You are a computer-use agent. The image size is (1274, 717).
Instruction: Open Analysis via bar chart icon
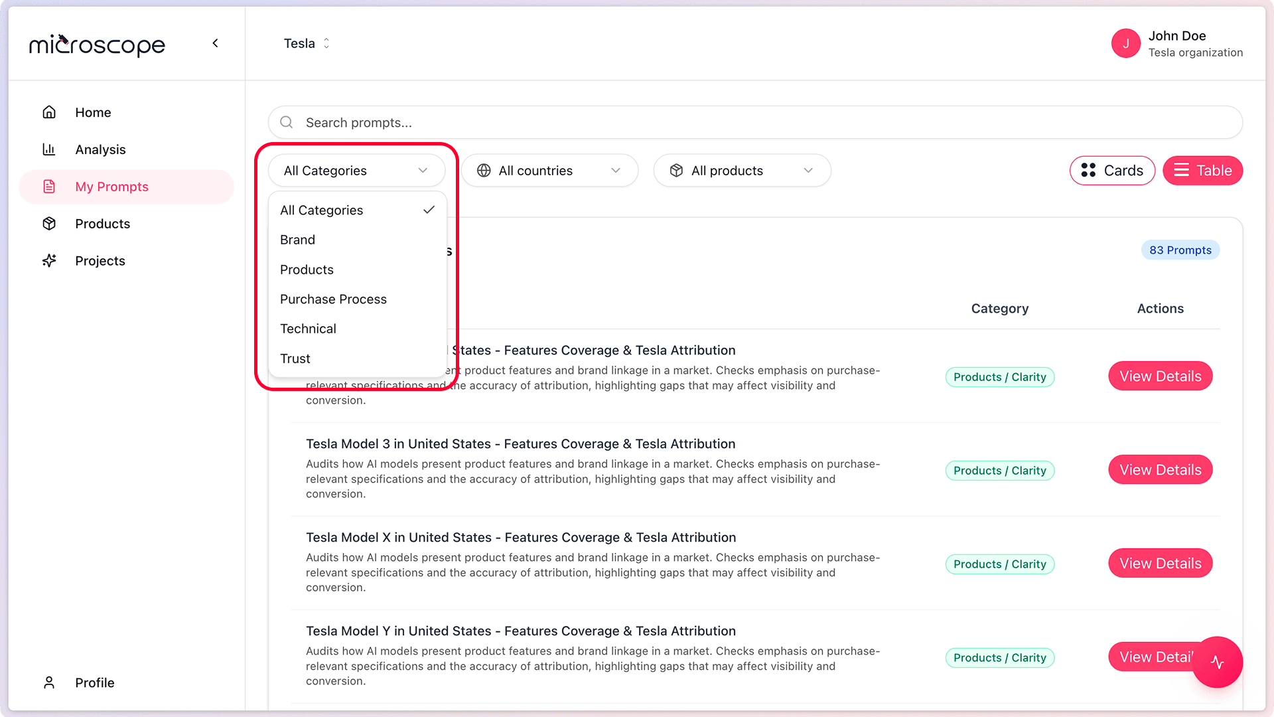49,149
